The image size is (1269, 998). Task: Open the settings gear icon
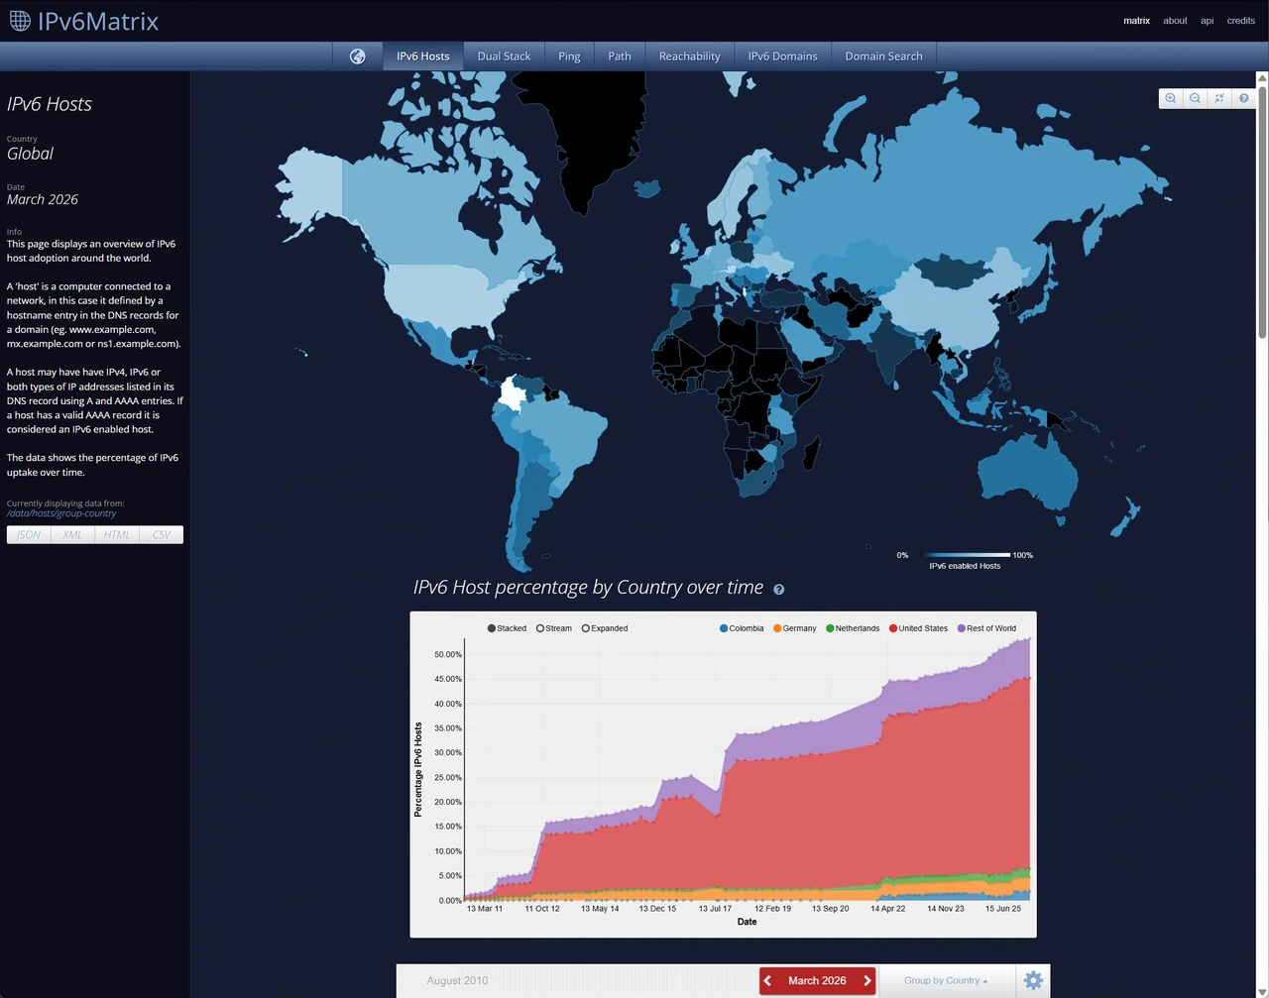click(1033, 980)
